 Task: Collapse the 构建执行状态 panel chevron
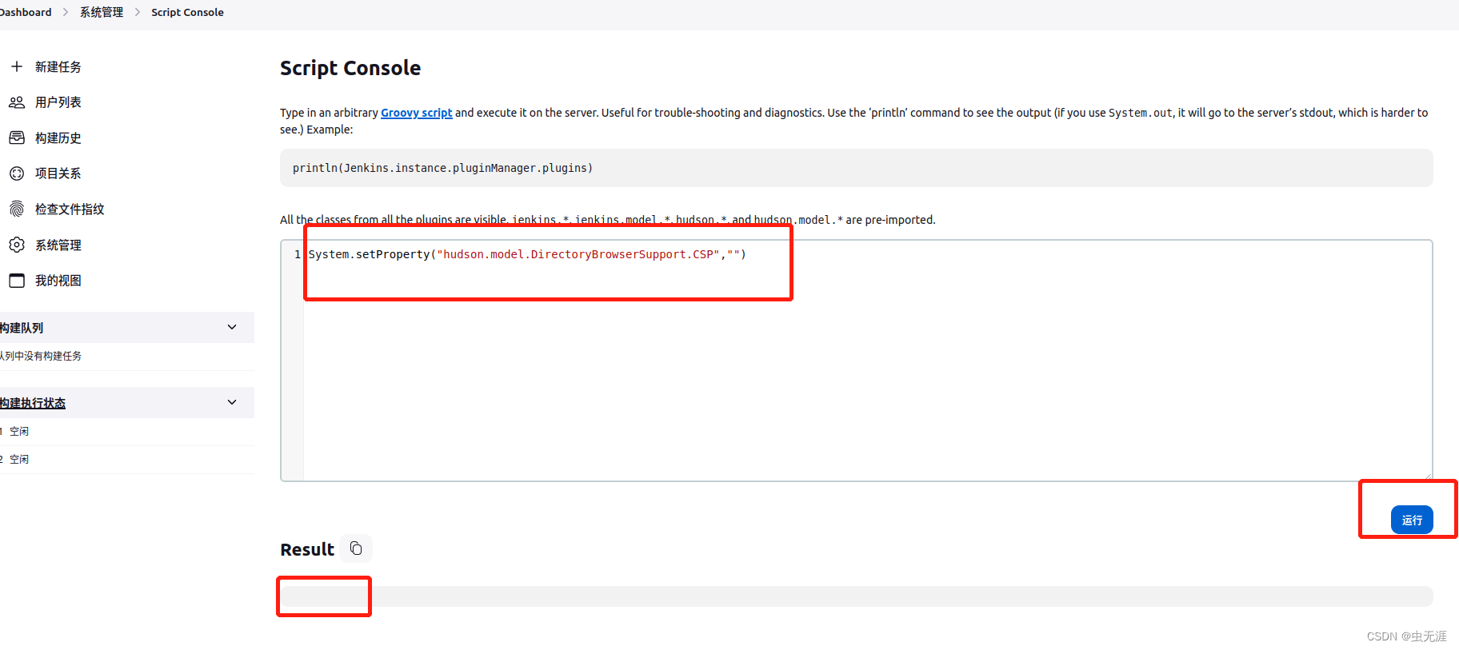(232, 402)
